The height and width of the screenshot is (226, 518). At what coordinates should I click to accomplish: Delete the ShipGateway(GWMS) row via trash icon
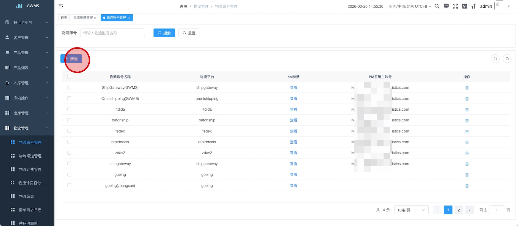click(x=467, y=88)
